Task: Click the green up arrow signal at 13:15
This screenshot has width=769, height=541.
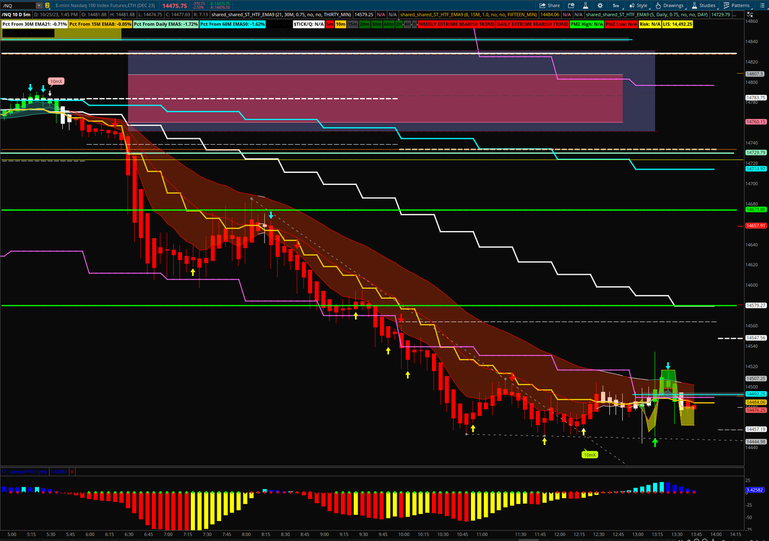Action: [x=654, y=442]
